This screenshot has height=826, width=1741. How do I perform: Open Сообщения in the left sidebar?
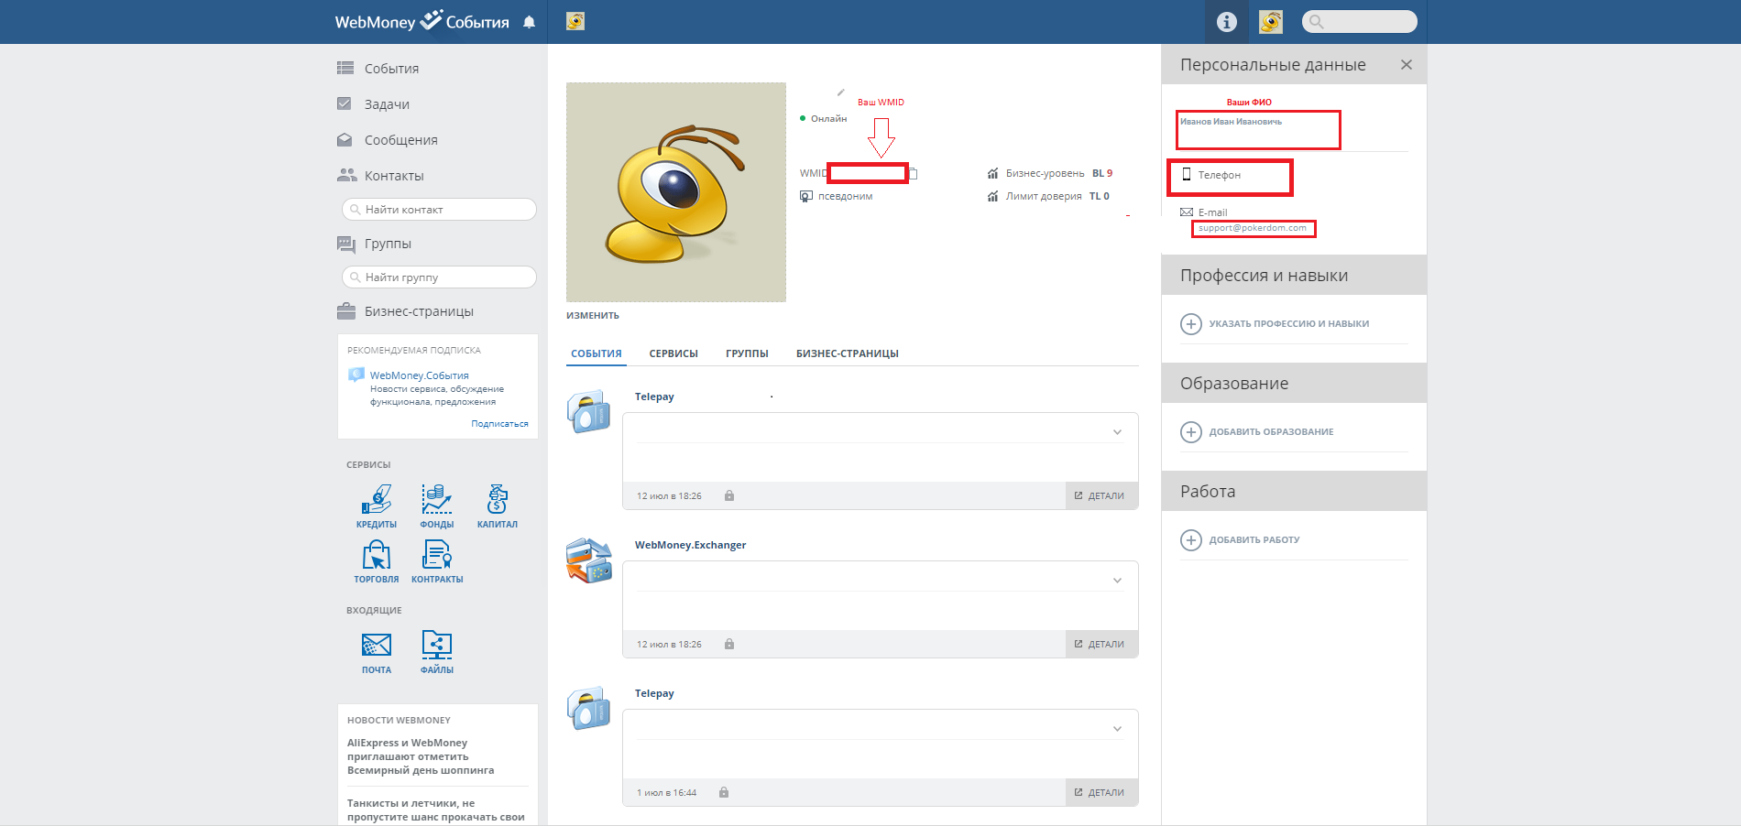400,140
